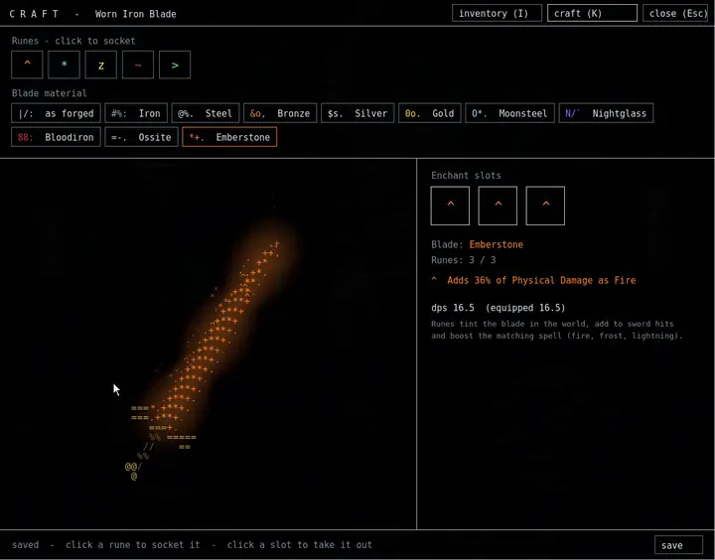The image size is (715, 560).
Task: Remove the rune from the third enchant slot
Action: coord(545,206)
